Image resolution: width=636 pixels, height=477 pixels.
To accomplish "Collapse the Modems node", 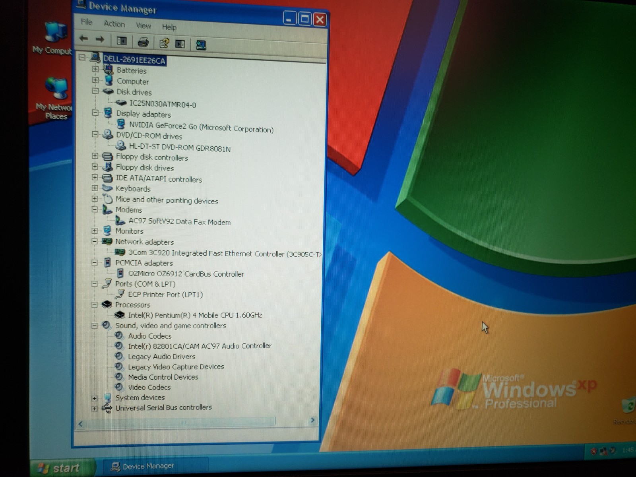I will pyautogui.click(x=95, y=209).
